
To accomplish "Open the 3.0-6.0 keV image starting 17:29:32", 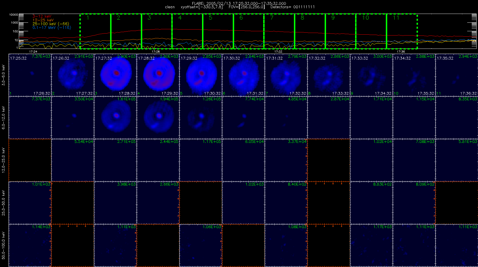I will point(201,75).
